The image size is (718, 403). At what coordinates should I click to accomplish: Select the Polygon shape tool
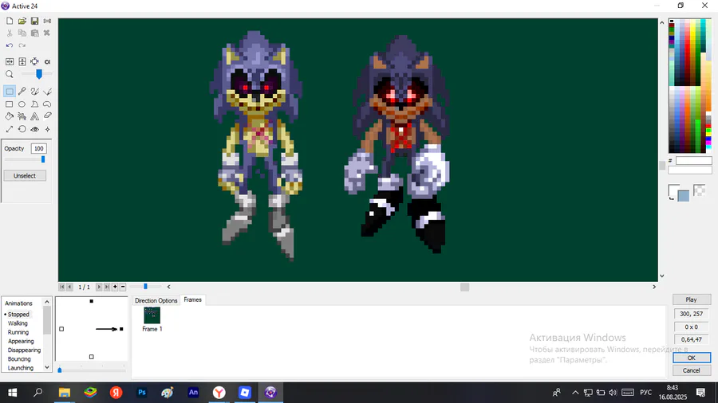[x=35, y=104]
